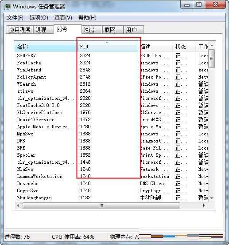Click the vertical scrollbar thumb
The height and width of the screenshot is (245, 229).
tap(212, 59)
